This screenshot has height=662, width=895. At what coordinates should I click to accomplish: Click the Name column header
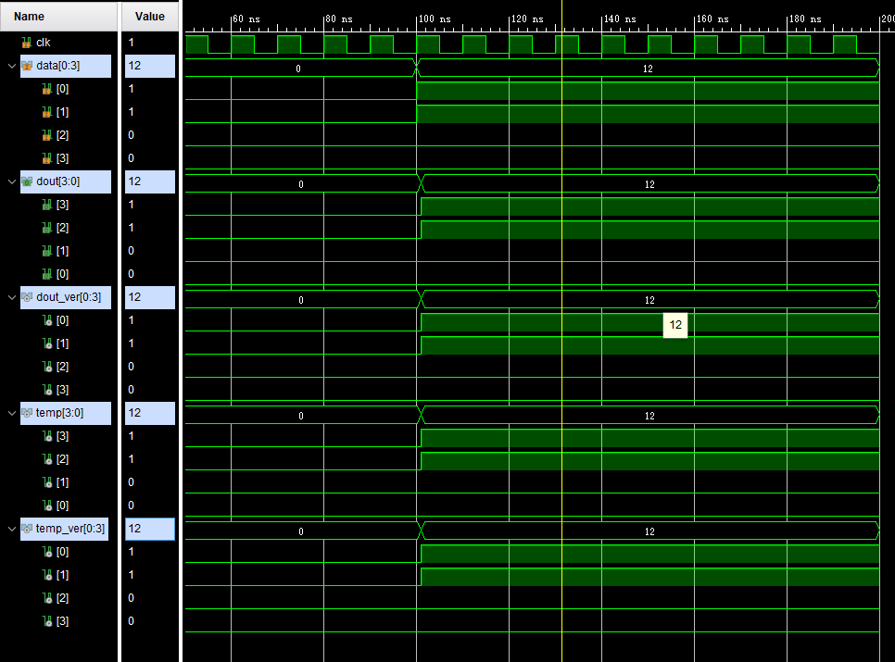coord(58,17)
